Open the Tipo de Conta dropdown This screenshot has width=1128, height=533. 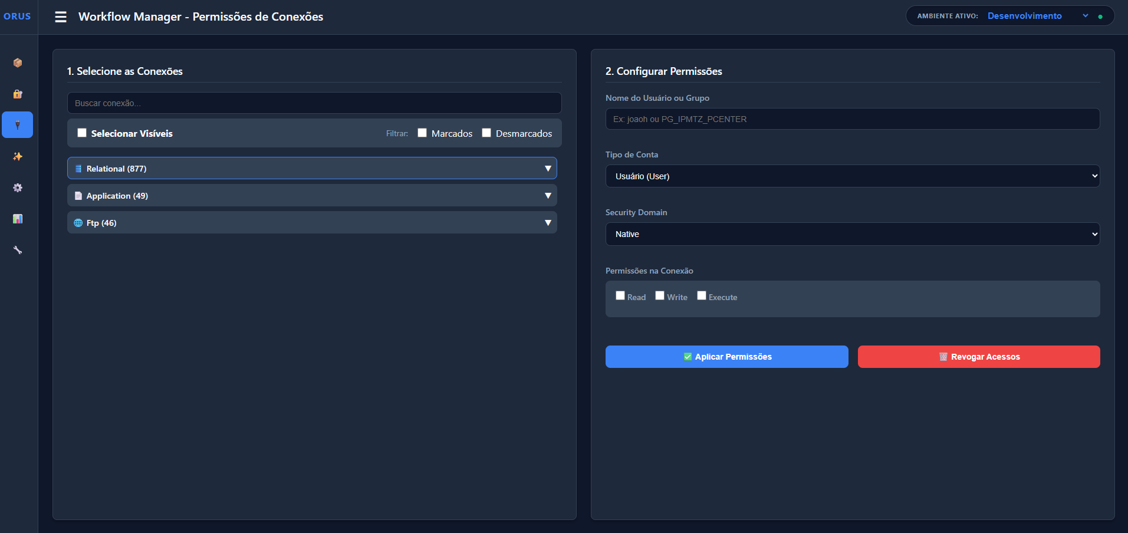click(853, 176)
